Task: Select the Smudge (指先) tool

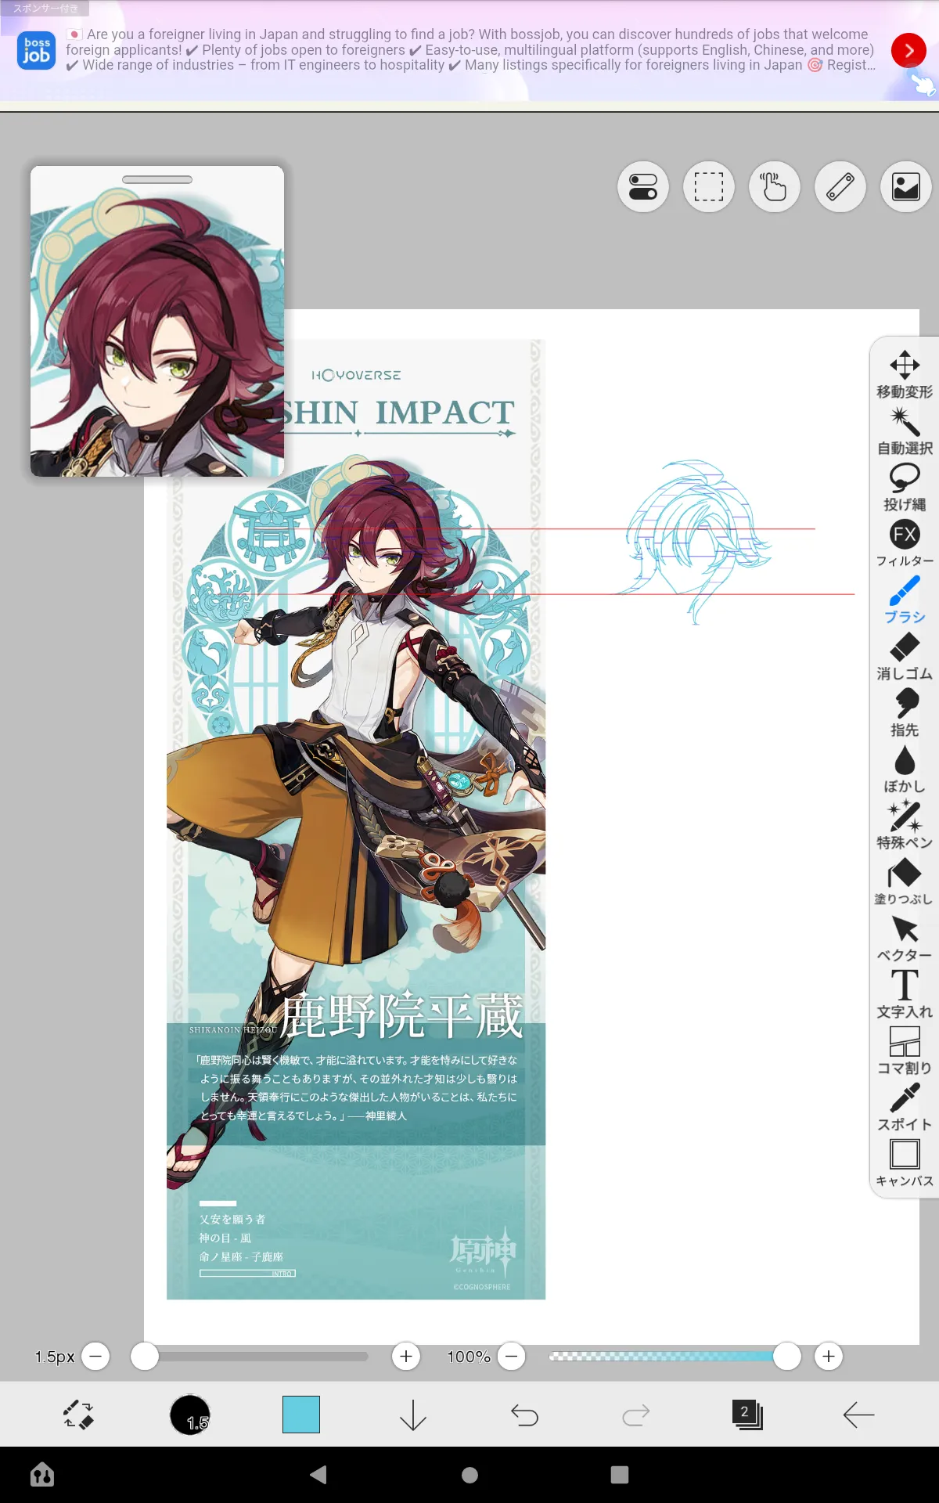Action: [905, 713]
